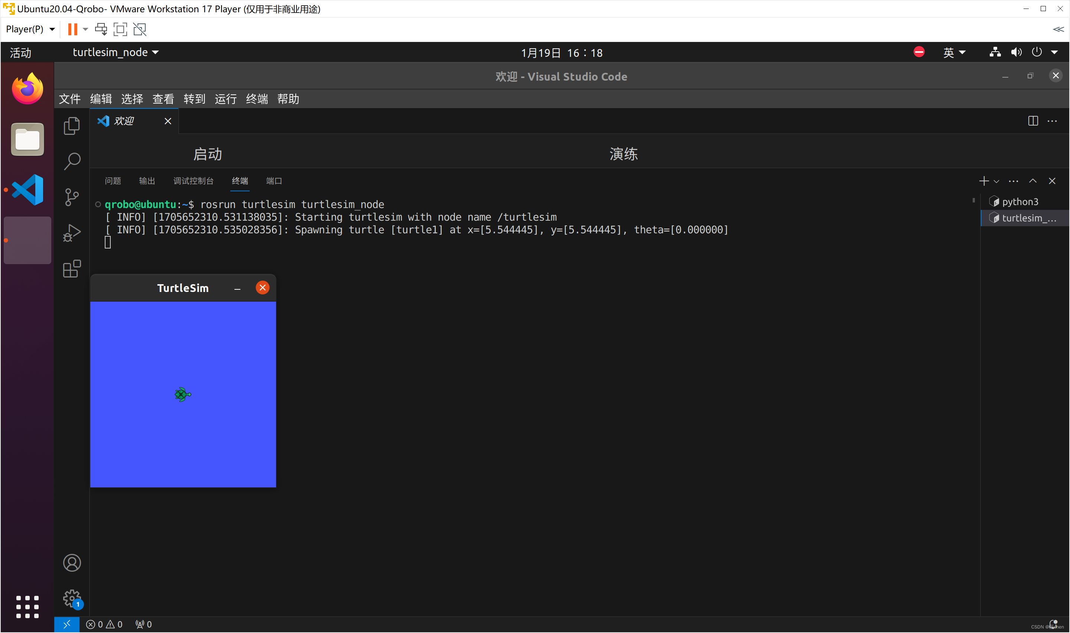
Task: Open the 选择 menu
Action: tap(132, 99)
